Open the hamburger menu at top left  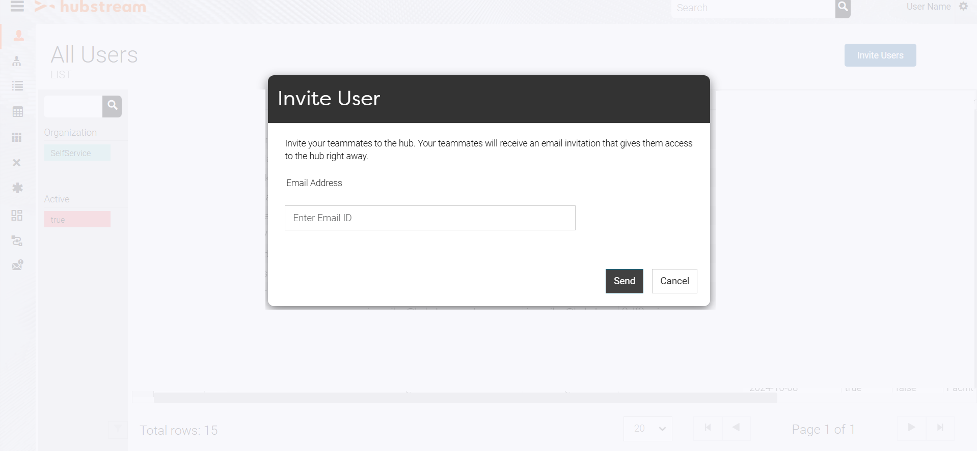pos(17,7)
